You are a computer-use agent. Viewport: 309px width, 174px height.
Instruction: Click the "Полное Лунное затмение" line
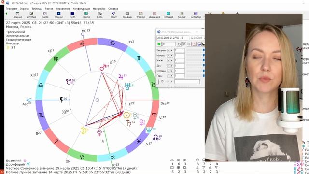tap(68, 172)
